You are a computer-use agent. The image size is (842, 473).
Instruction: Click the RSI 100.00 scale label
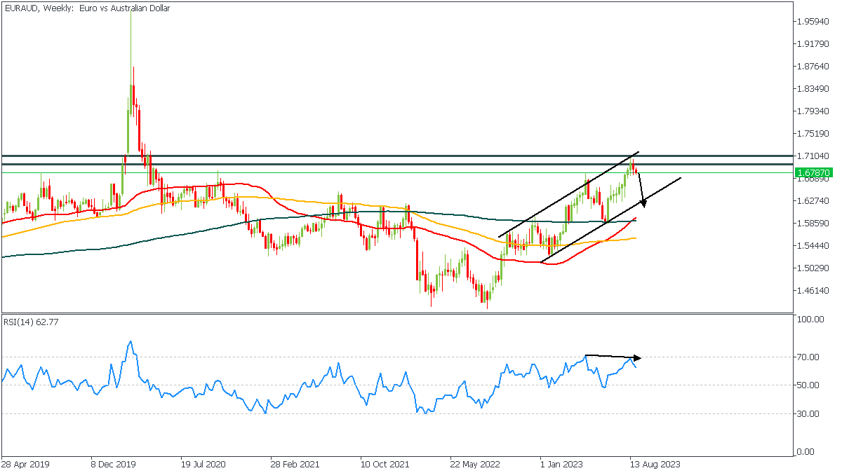811,320
